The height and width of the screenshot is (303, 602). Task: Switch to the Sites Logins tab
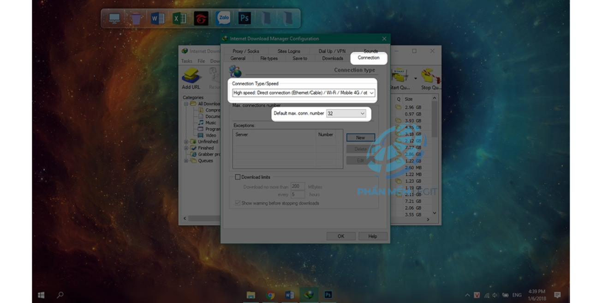click(x=289, y=51)
